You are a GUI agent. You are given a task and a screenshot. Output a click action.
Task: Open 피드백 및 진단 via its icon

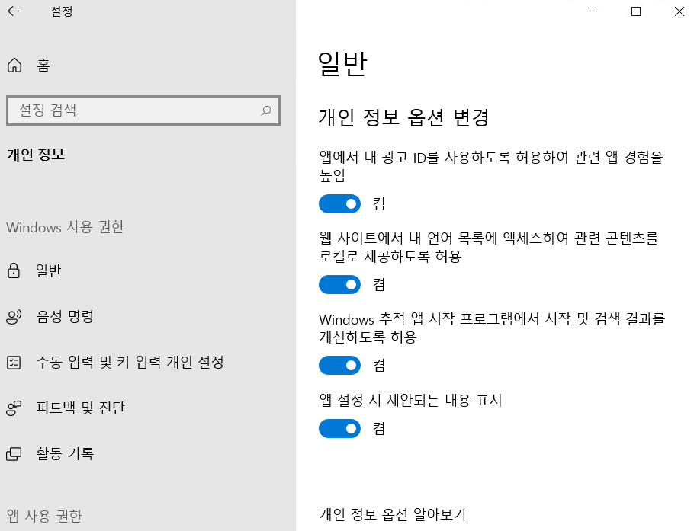click(x=14, y=408)
